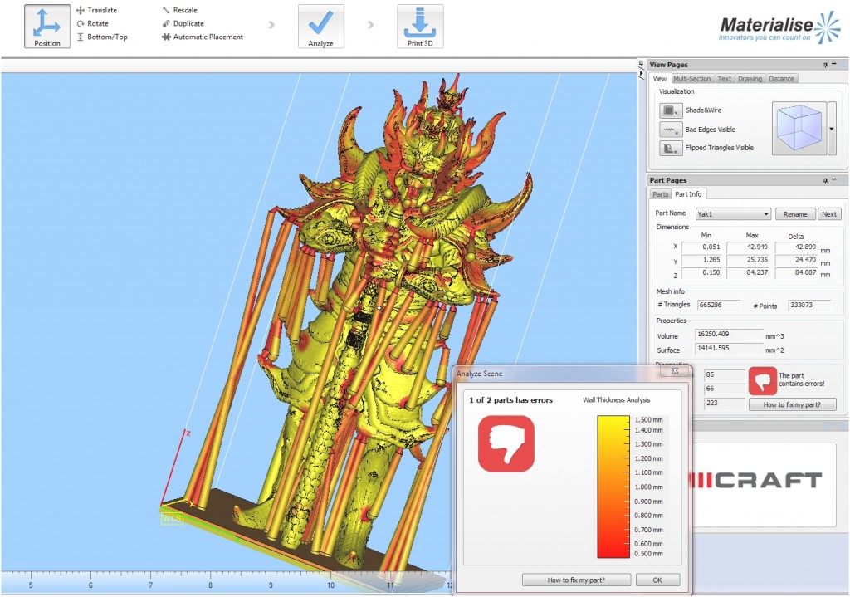Image resolution: width=850 pixels, height=597 pixels.
Task: Click the Volume value field
Action: pos(729,335)
